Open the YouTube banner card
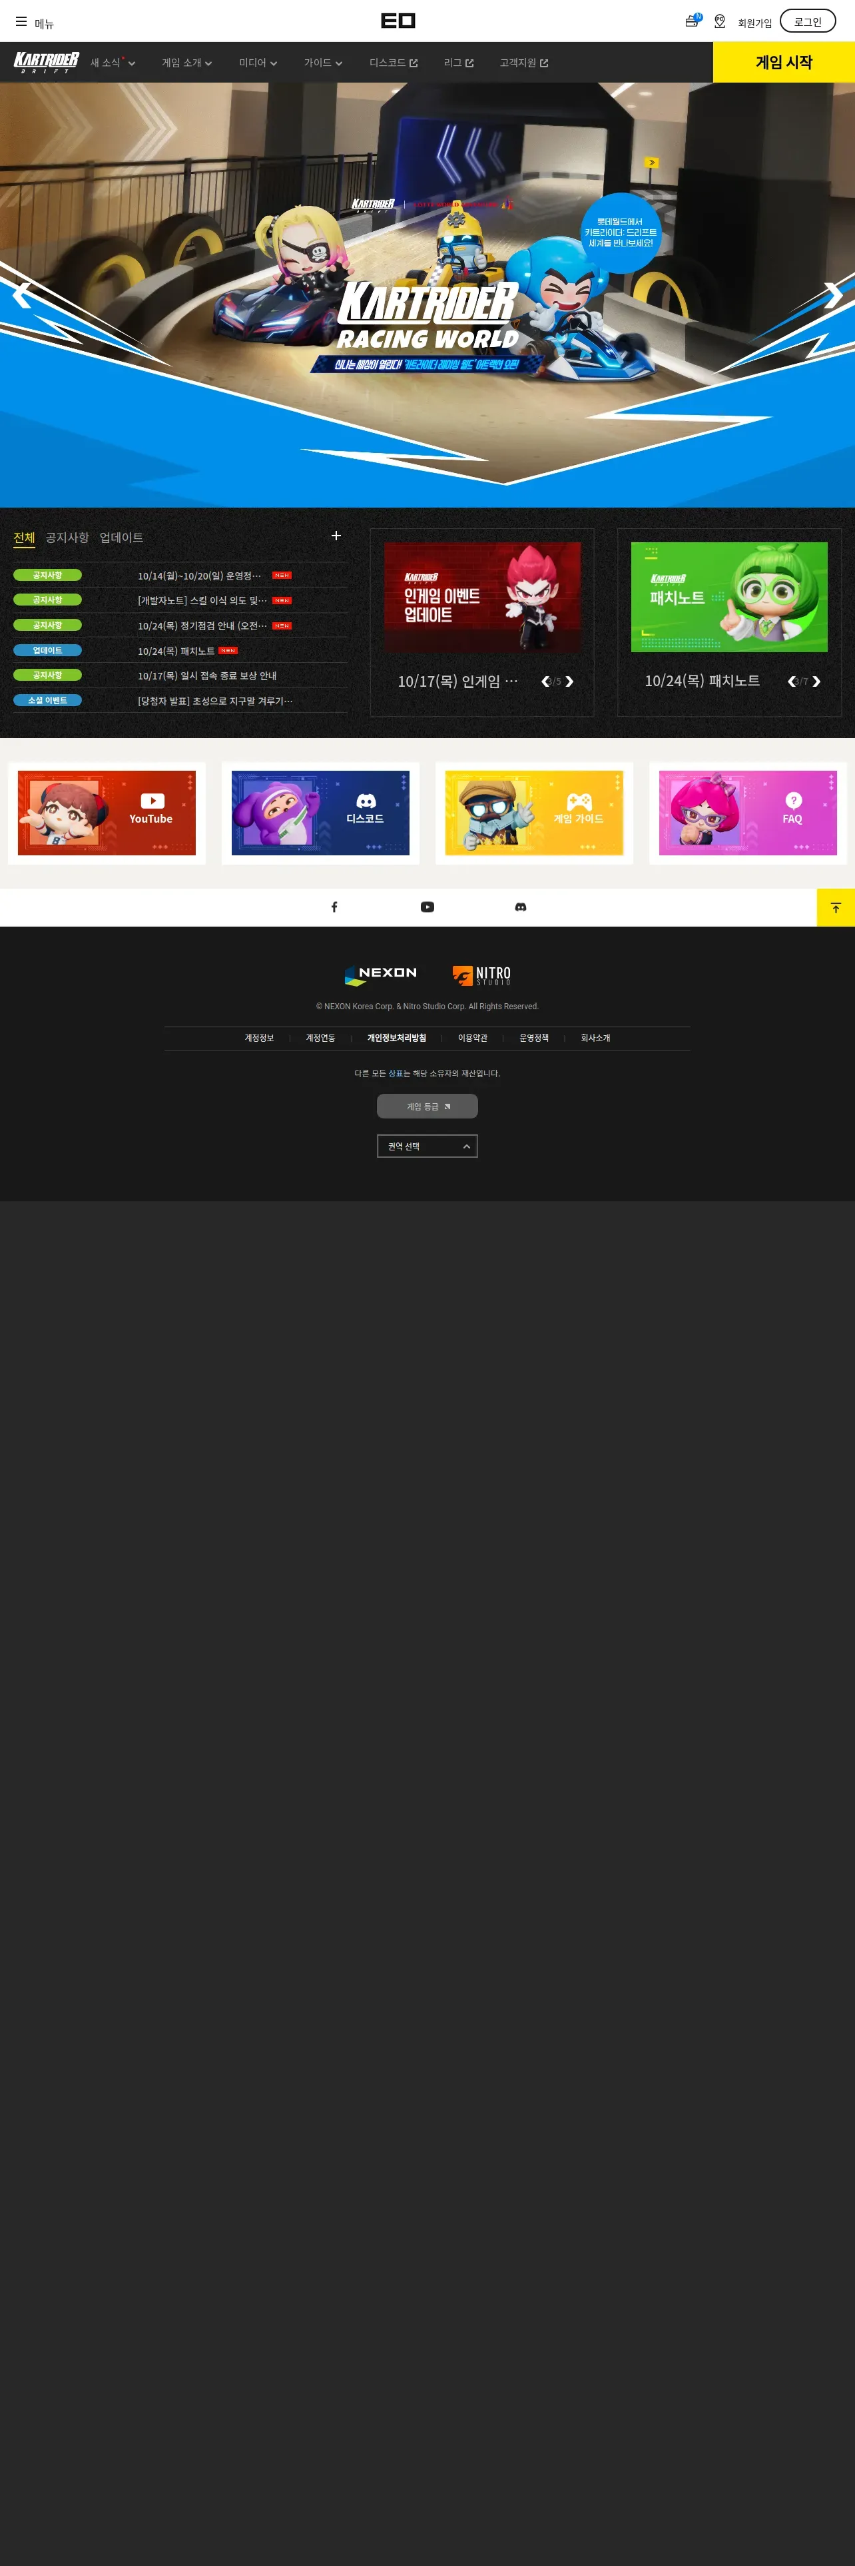 click(107, 813)
